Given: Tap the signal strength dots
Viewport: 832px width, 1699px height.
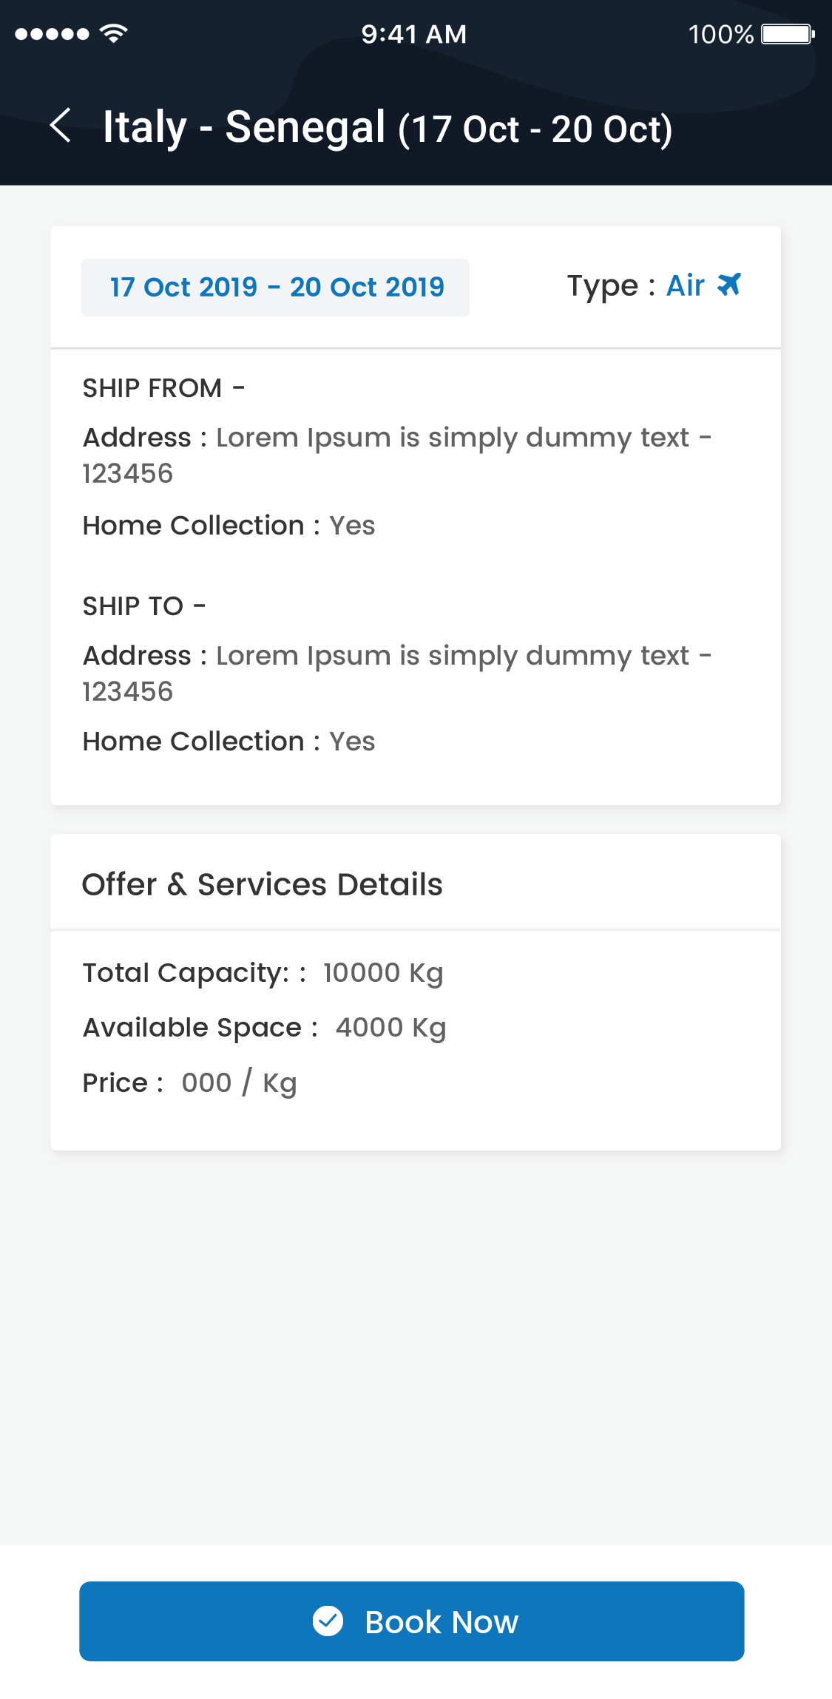Looking at the screenshot, I should pyautogui.click(x=52, y=34).
